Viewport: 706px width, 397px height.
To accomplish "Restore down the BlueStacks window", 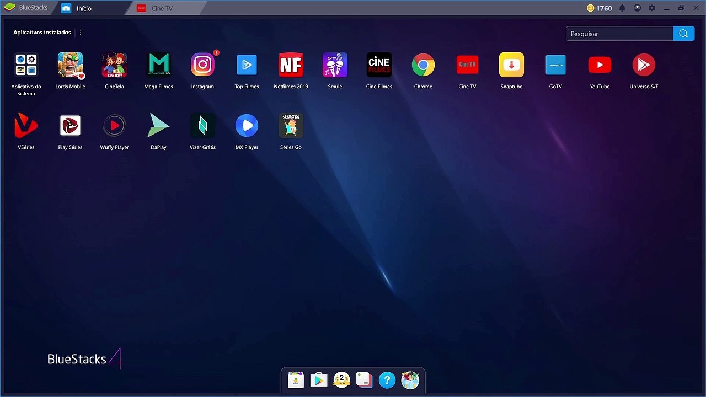I will coord(682,8).
